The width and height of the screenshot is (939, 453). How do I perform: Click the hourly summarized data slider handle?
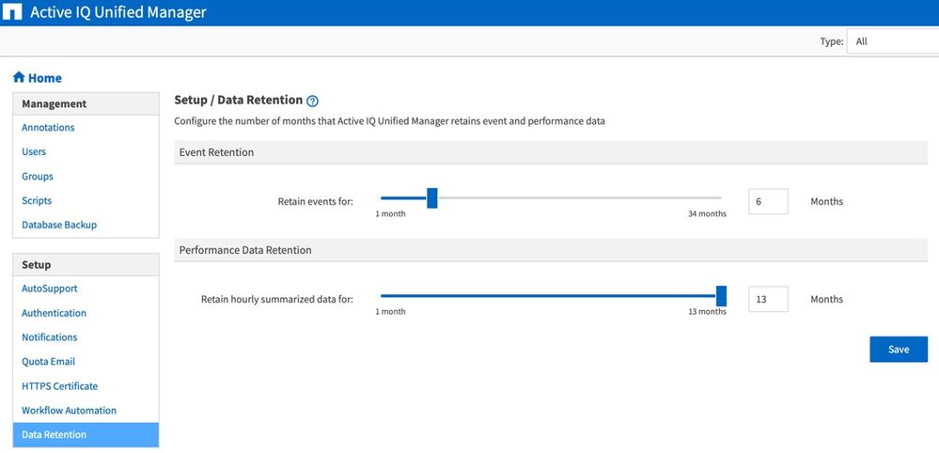pyautogui.click(x=722, y=296)
